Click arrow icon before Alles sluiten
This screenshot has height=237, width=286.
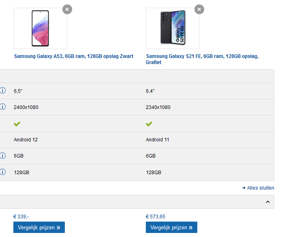[244, 188]
